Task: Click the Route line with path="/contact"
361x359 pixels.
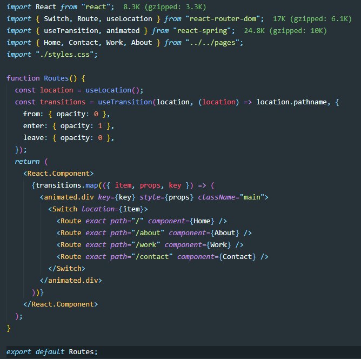Action: 162,257
